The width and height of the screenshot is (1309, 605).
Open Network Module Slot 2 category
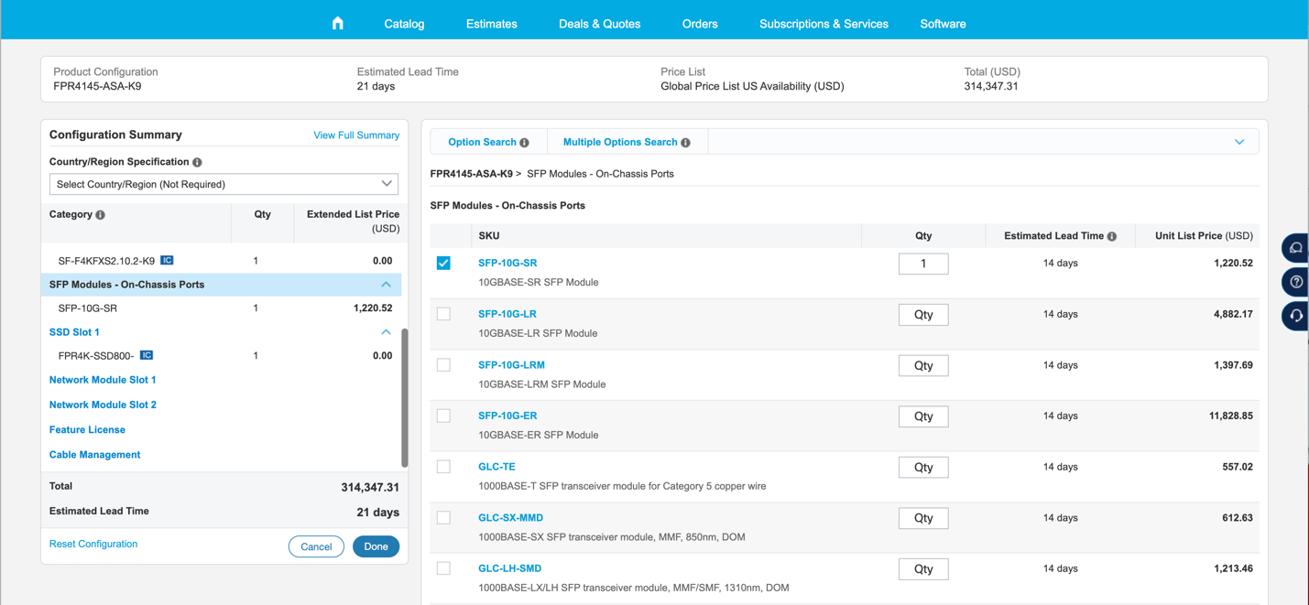[x=103, y=405]
